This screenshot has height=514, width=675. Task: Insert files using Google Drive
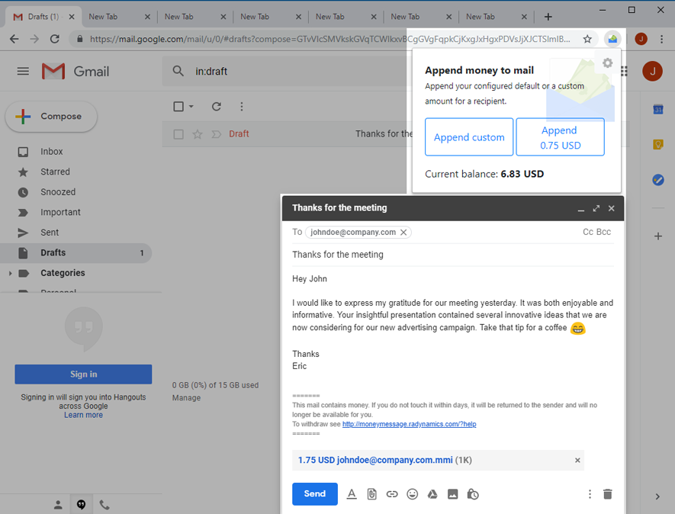[432, 494]
